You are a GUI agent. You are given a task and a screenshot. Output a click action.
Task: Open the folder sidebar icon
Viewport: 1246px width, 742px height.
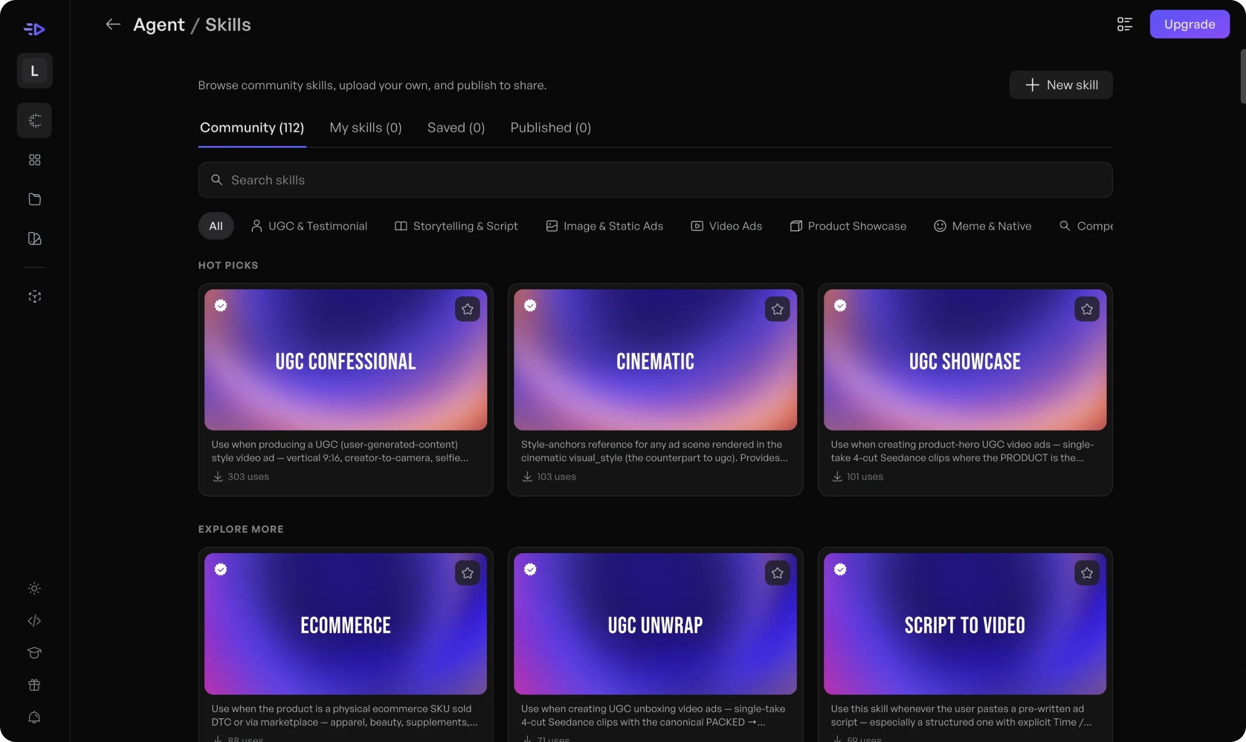[34, 199]
